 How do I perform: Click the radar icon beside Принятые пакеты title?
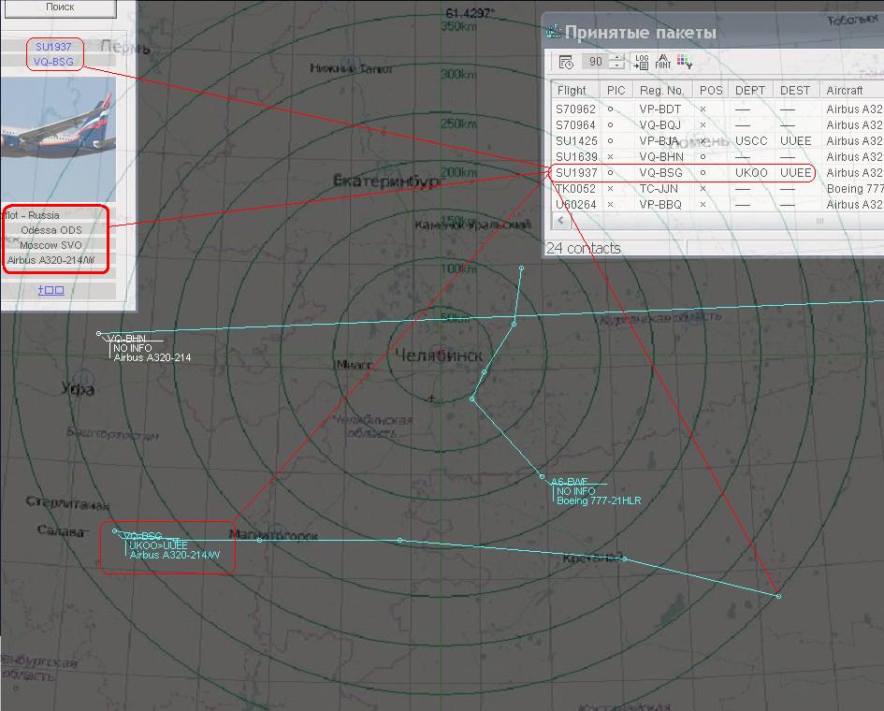554,32
